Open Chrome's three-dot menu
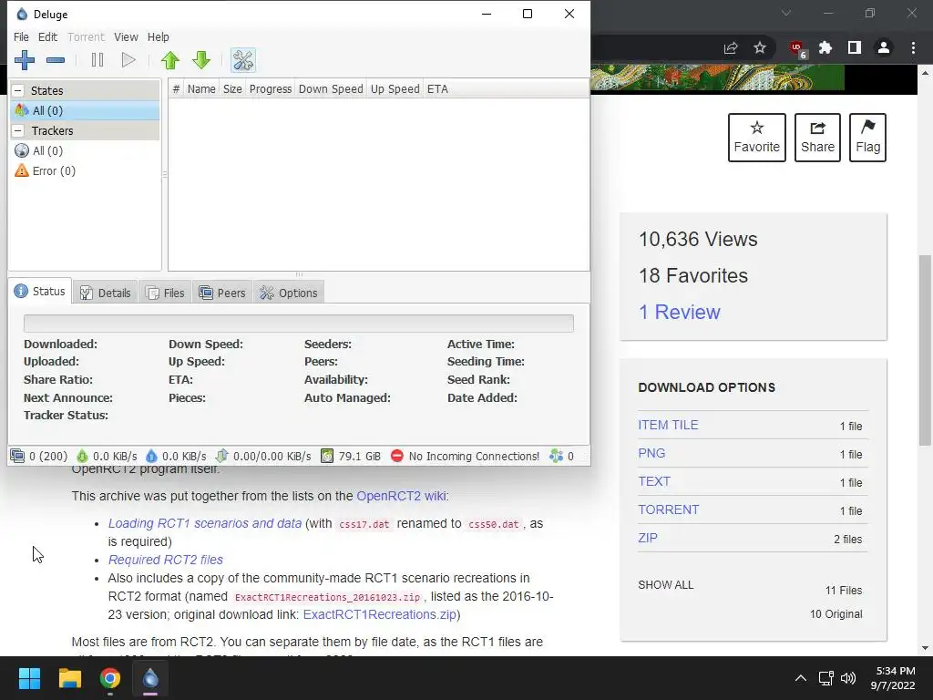This screenshot has height=700, width=933. coord(913,47)
